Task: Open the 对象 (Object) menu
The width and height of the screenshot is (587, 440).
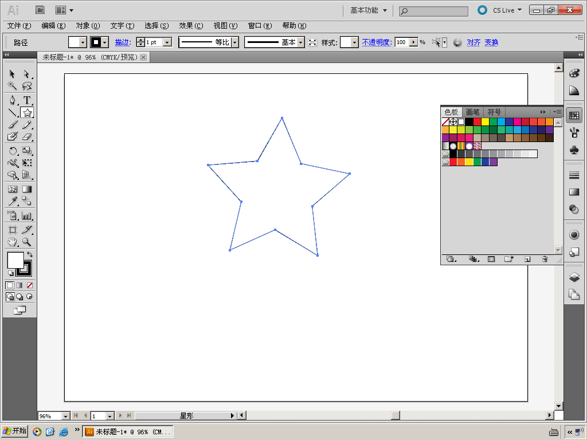Action: pyautogui.click(x=88, y=26)
